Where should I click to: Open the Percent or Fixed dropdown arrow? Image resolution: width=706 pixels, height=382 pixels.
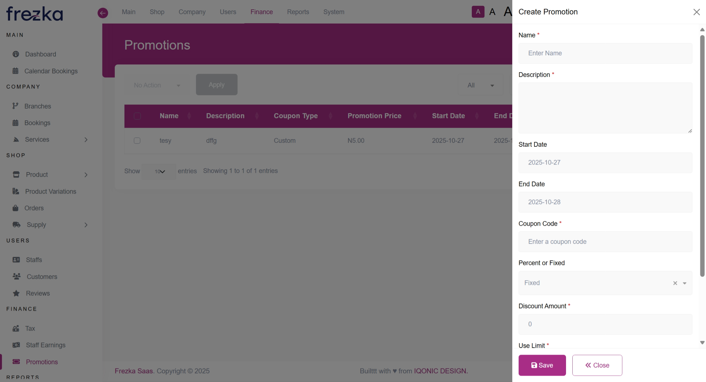tap(684, 283)
